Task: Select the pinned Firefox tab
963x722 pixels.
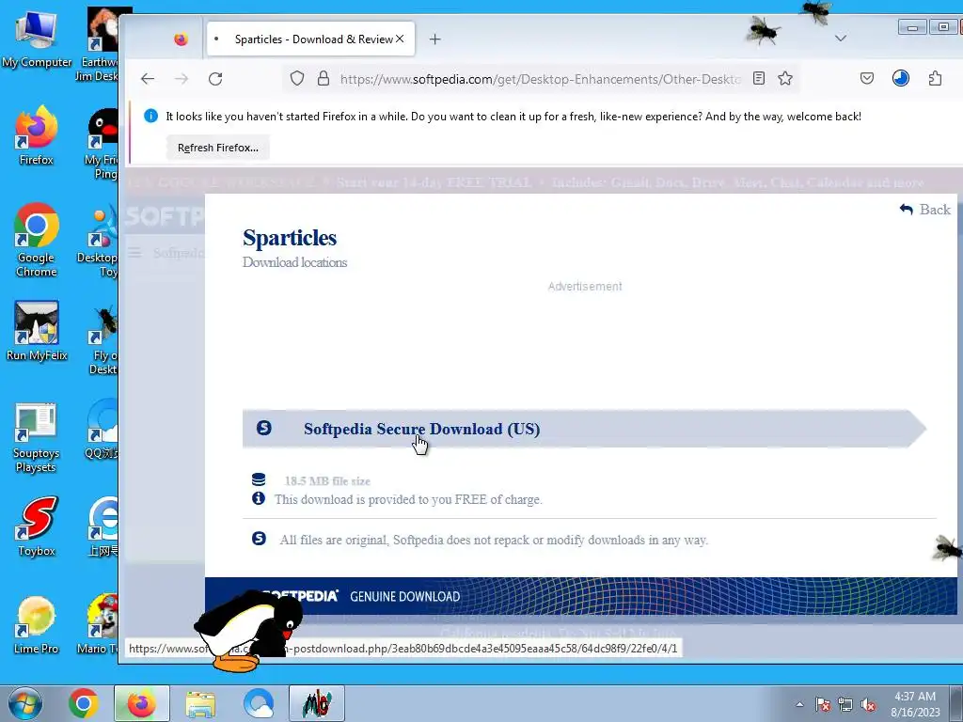Action: (x=181, y=39)
